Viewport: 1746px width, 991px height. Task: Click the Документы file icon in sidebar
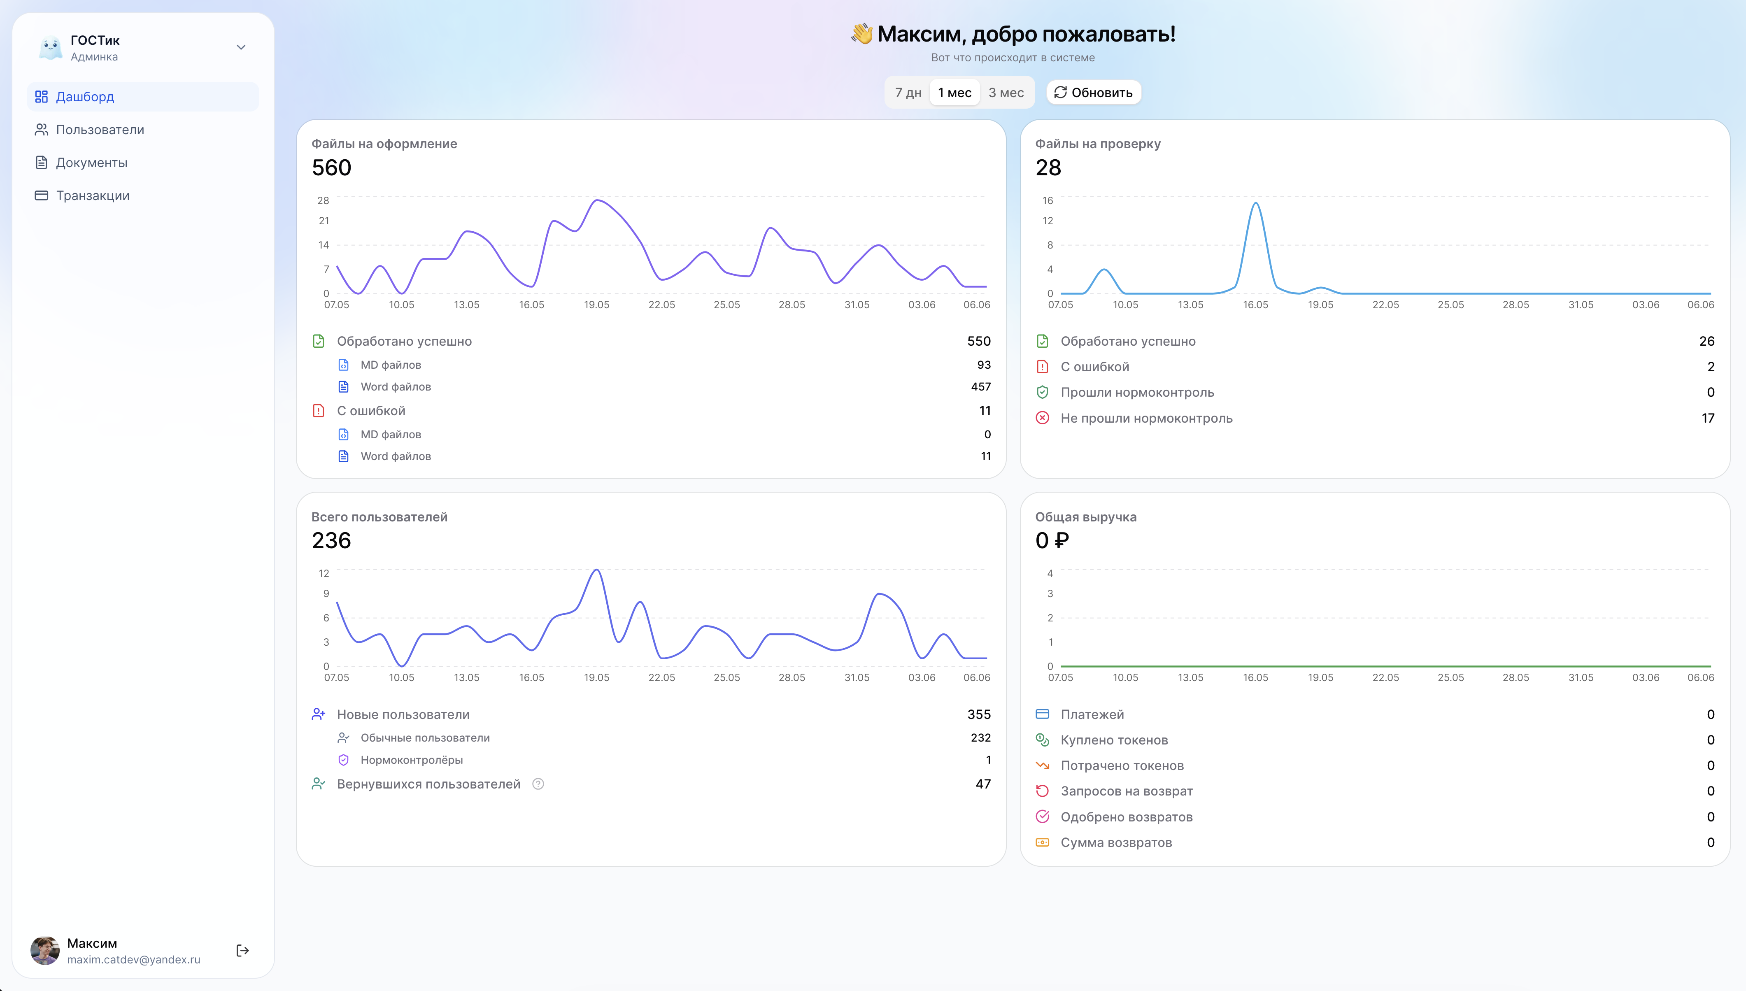[x=42, y=163]
